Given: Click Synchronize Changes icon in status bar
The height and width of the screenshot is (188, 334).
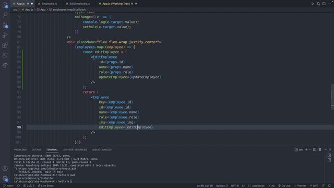Looking at the screenshot, I should tap(19, 186).
